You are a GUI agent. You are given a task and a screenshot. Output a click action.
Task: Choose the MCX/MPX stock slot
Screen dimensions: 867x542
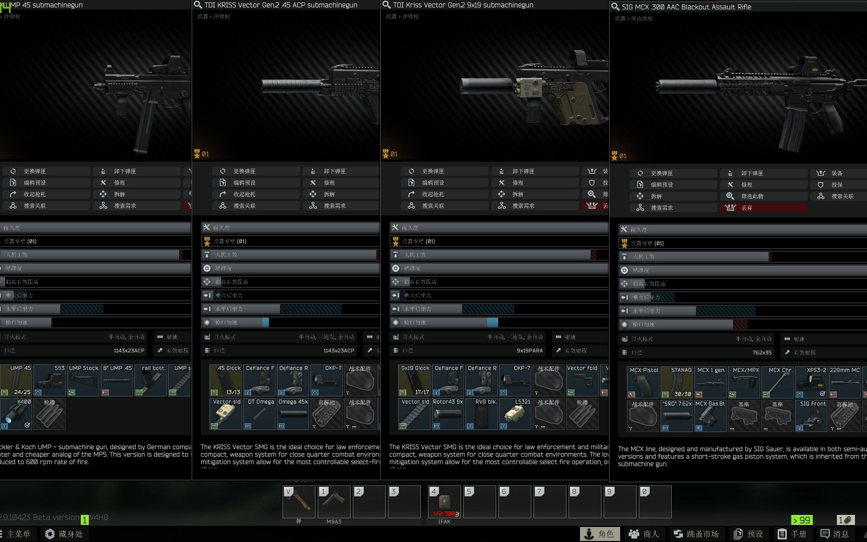tap(744, 382)
